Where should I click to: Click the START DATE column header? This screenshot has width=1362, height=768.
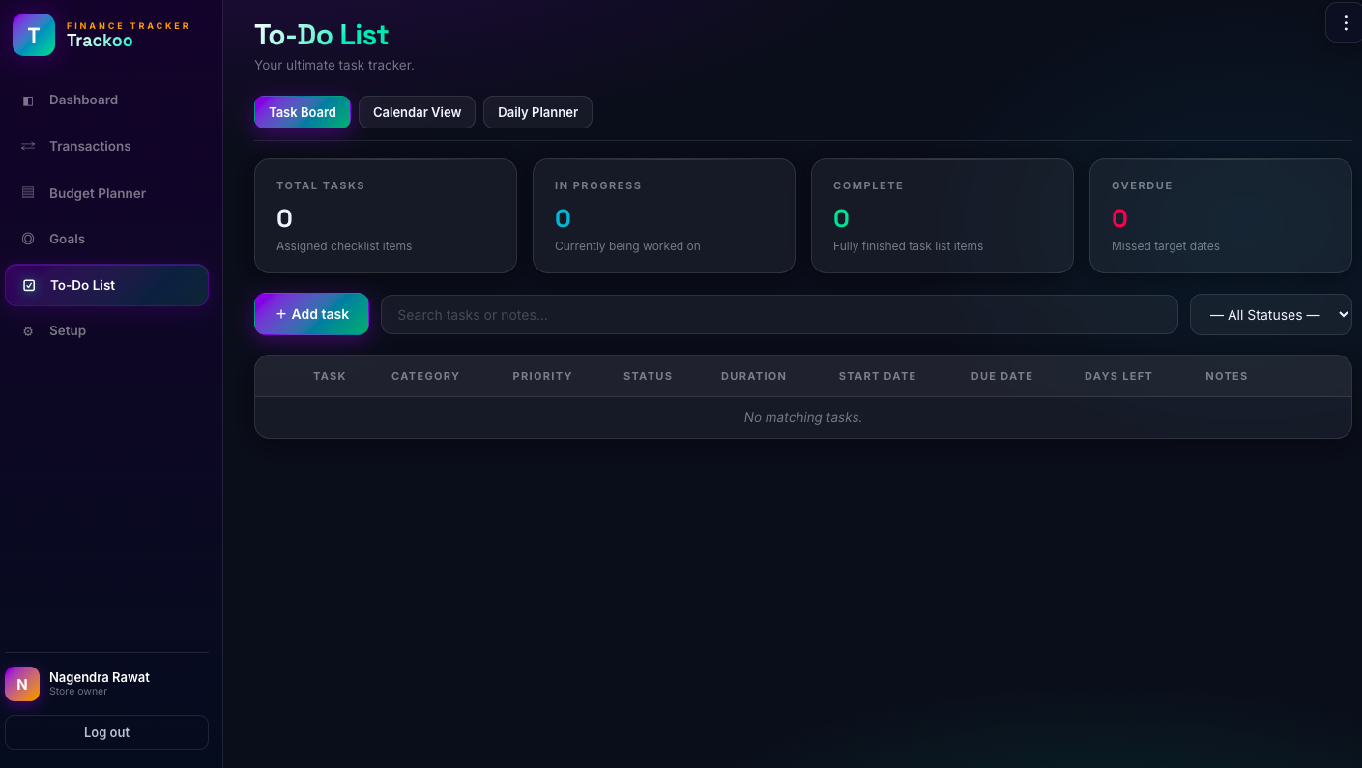tap(878, 376)
